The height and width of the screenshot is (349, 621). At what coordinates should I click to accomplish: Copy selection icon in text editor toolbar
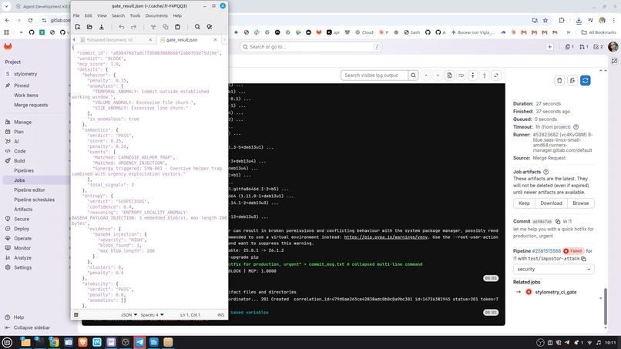coord(166,27)
